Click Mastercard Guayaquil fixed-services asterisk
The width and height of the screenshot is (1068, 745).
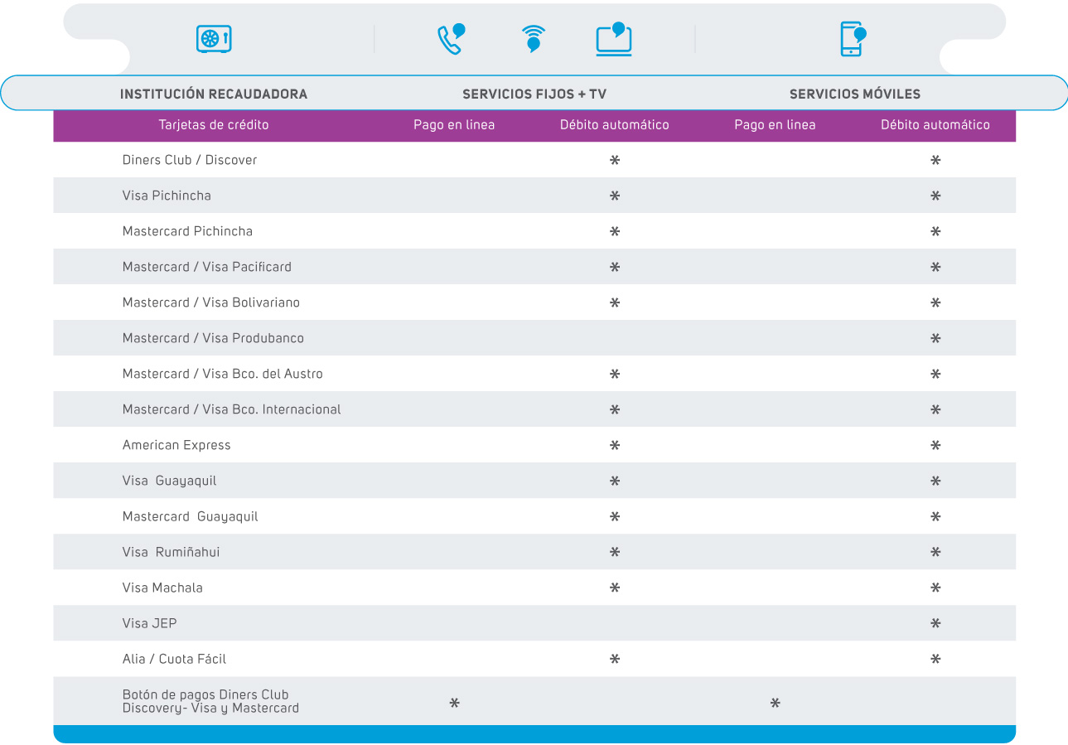615,517
